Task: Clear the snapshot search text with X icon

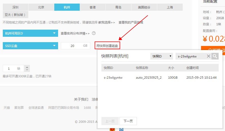Action: [x=208, y=56]
